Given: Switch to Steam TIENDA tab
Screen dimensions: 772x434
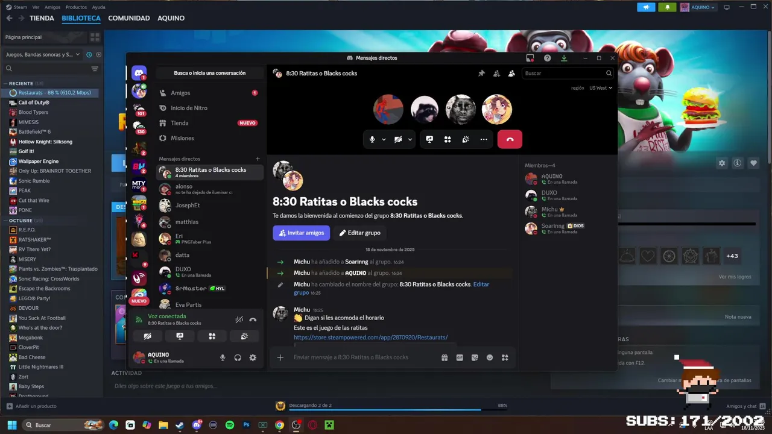Looking at the screenshot, I should [42, 18].
